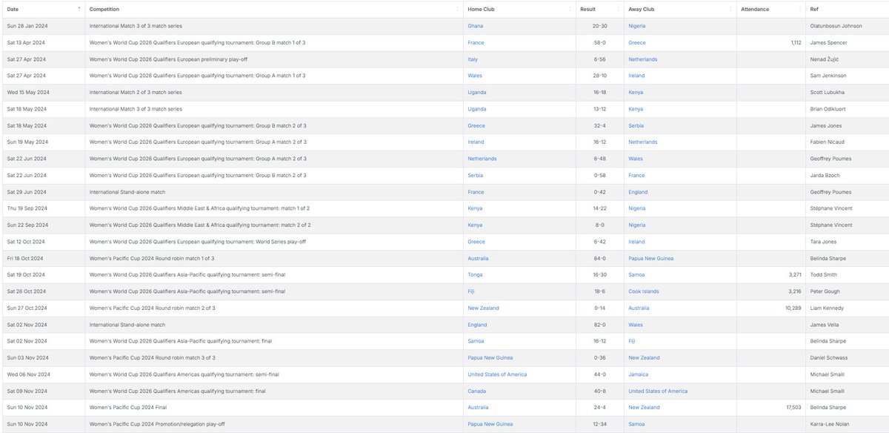Open Samoa away link in Promotion/relegation row
The height and width of the screenshot is (433, 889).
[x=637, y=424]
